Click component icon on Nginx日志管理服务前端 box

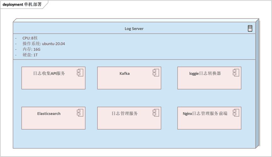pyautogui.click(x=236, y=113)
